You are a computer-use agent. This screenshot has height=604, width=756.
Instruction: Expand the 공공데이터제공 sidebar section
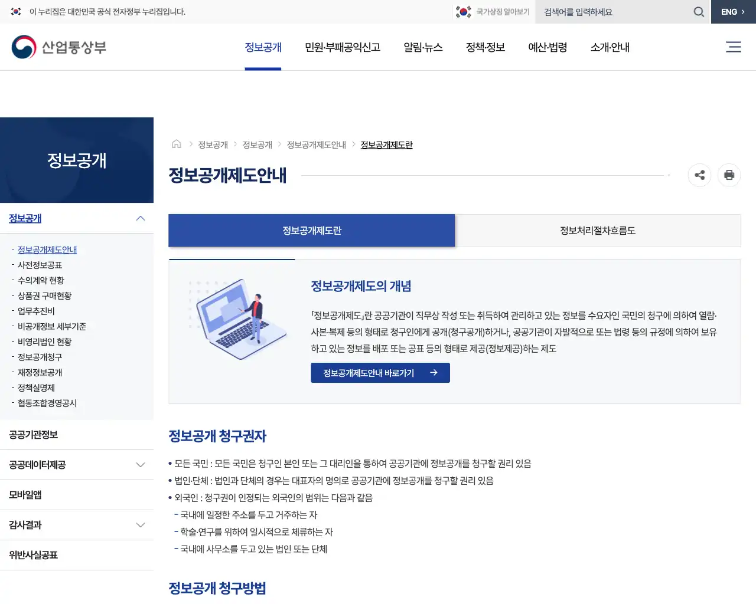tap(141, 465)
